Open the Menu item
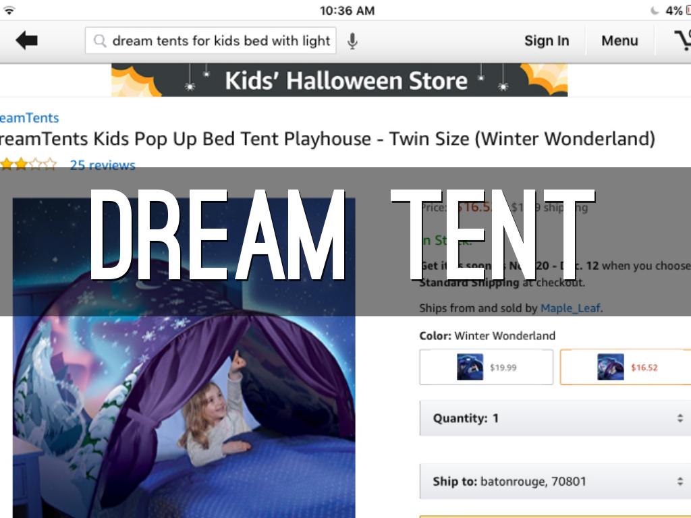 [x=619, y=40]
